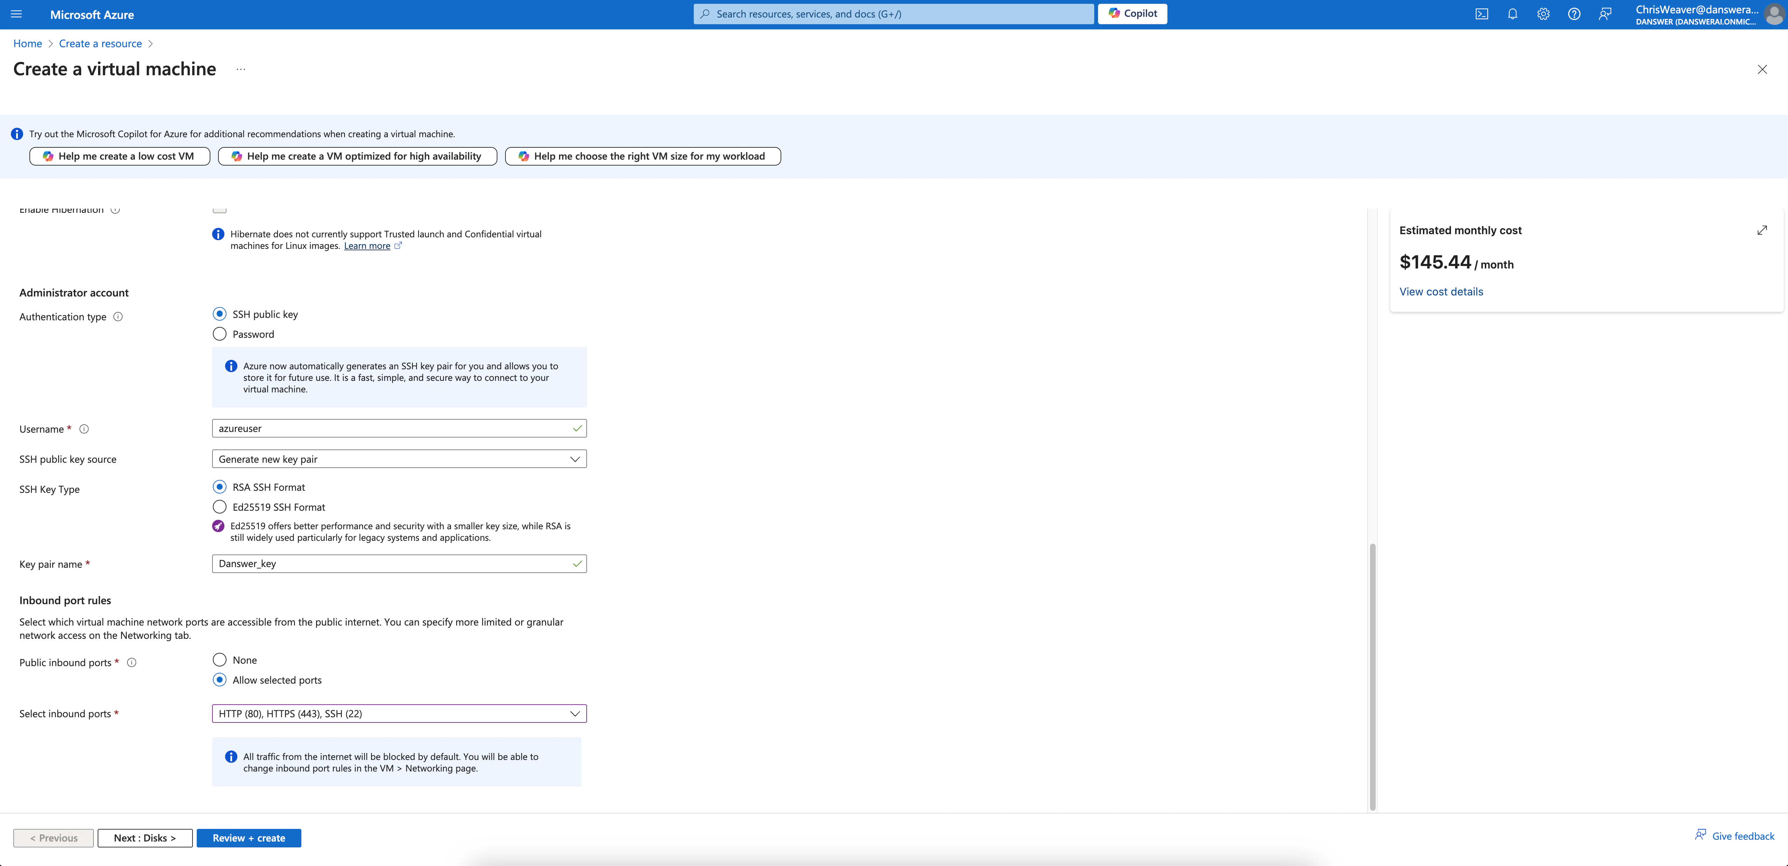
Task: Expand the estimated monthly cost panel
Action: pos(1762,230)
